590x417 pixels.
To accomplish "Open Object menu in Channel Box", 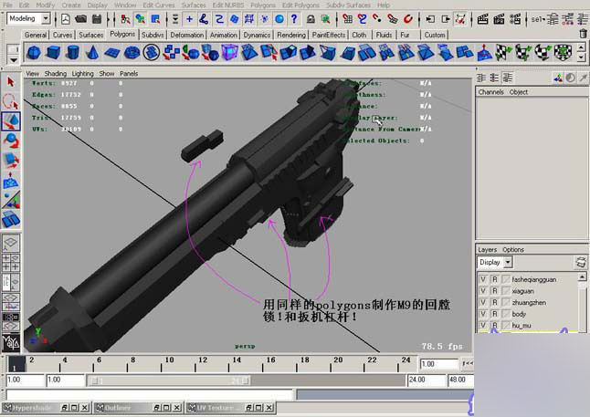I will click(519, 92).
